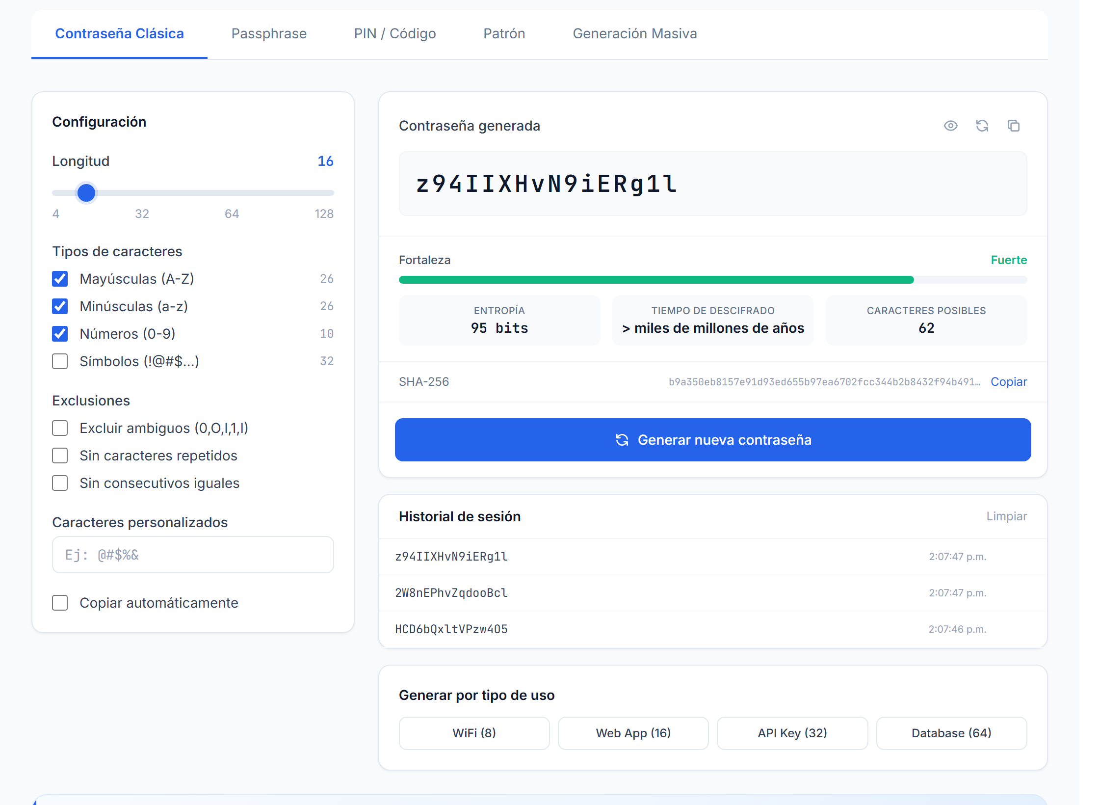1099x805 pixels.
Task: Open the Generación Masiva tab
Action: pos(635,33)
